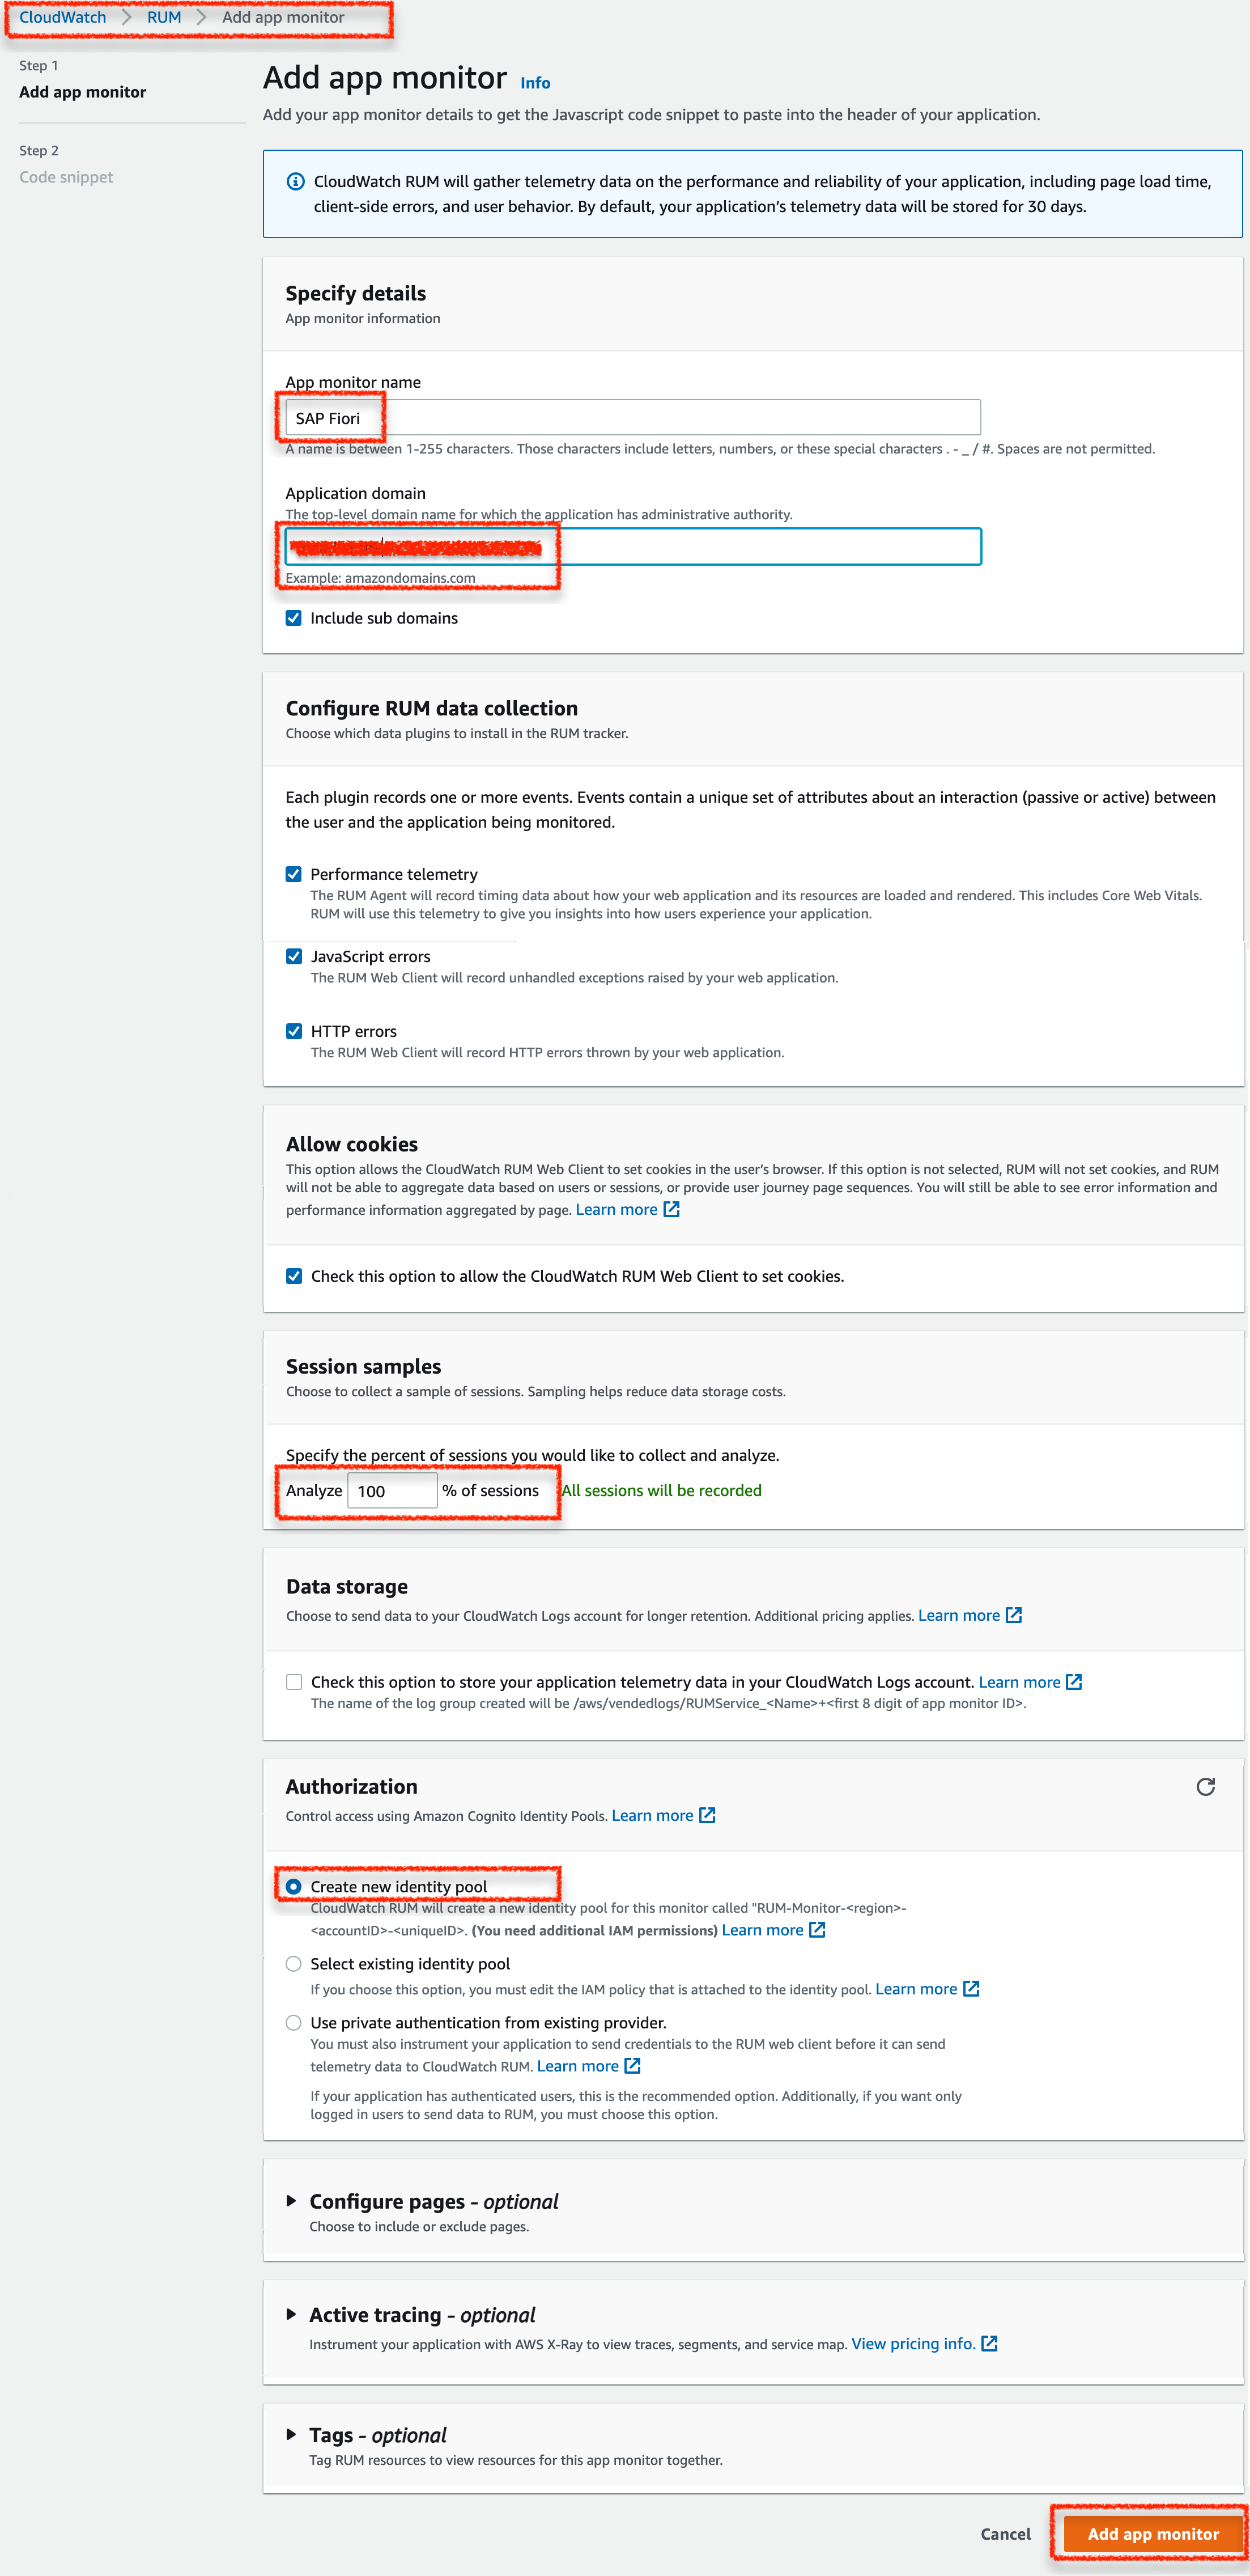Click CloudWatch in the breadcrumb
Screen dimensions: 1250x2576
point(62,17)
